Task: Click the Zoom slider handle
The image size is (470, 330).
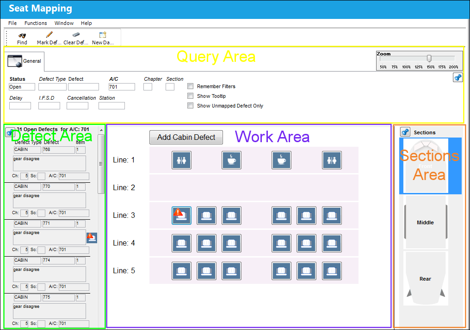Action: pos(429,58)
